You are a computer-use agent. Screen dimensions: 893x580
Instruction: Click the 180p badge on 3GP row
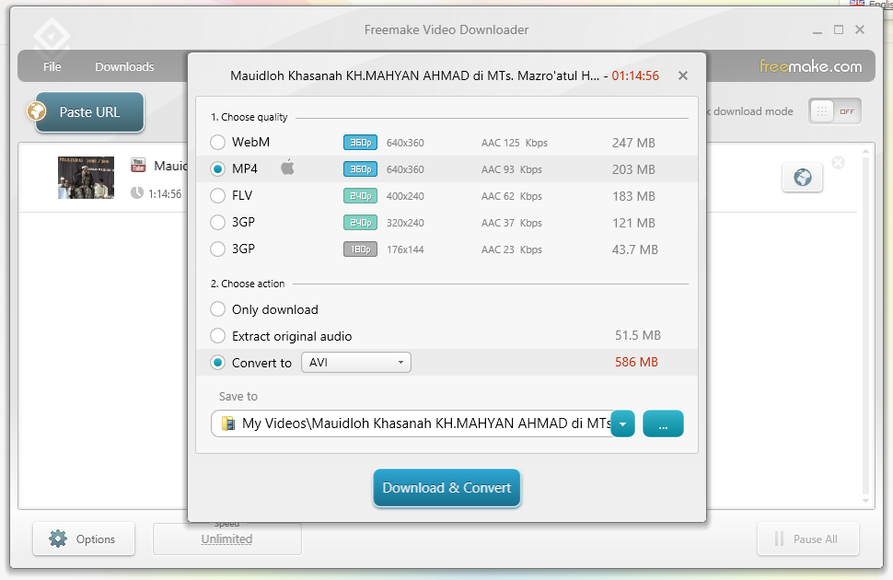pos(360,249)
